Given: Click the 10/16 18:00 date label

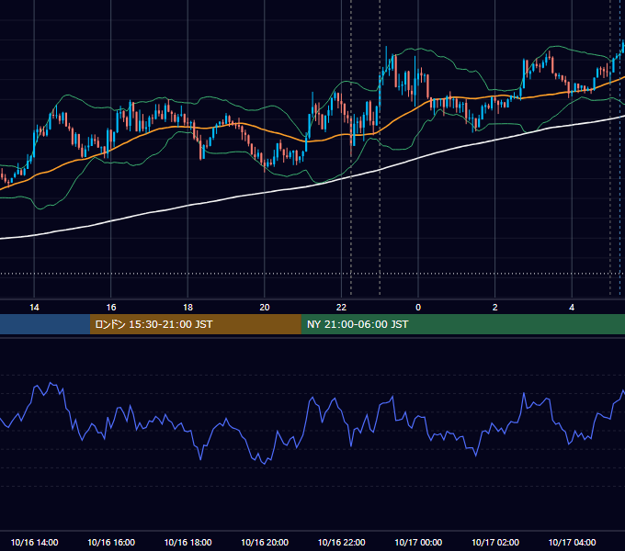Looking at the screenshot, I should pyautogui.click(x=187, y=542).
